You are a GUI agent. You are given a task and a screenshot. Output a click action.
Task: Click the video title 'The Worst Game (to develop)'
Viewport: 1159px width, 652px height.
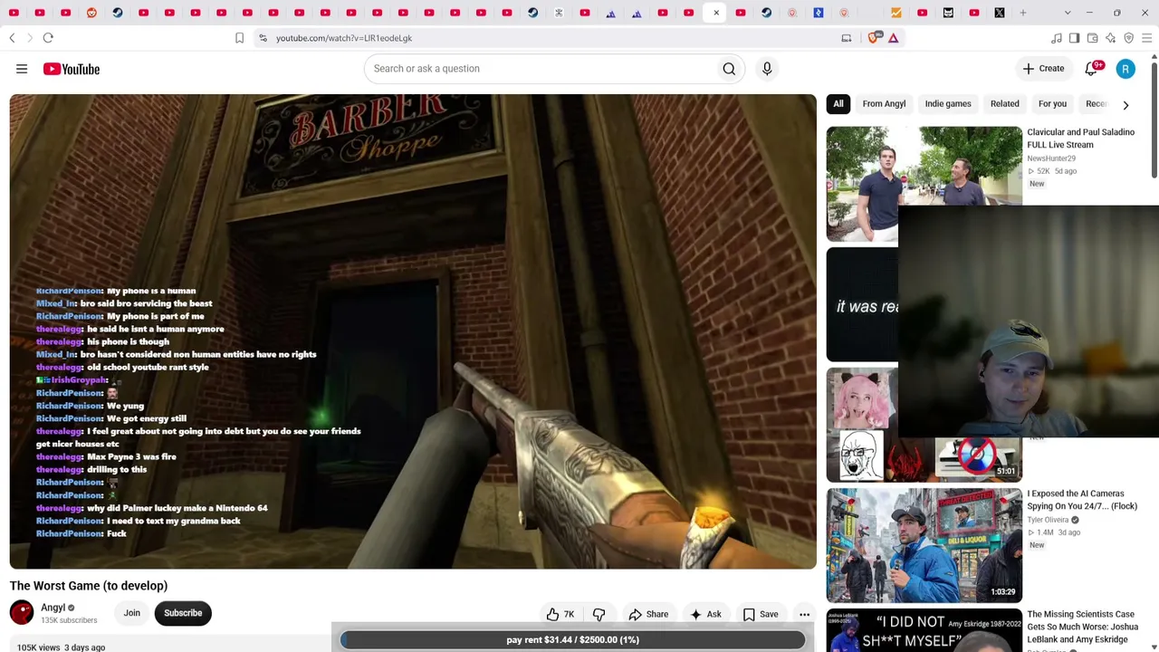[89, 586]
